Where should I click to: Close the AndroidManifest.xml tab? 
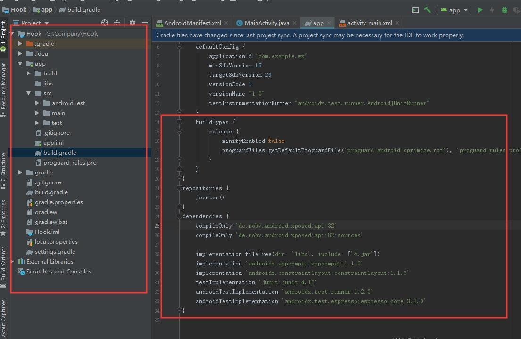pyautogui.click(x=226, y=23)
